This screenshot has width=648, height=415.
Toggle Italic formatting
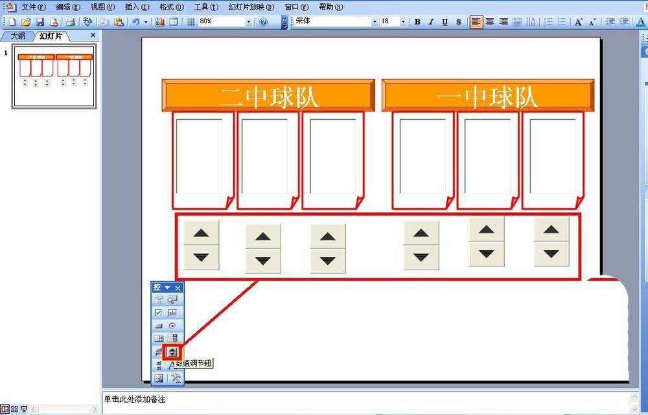coord(431,22)
